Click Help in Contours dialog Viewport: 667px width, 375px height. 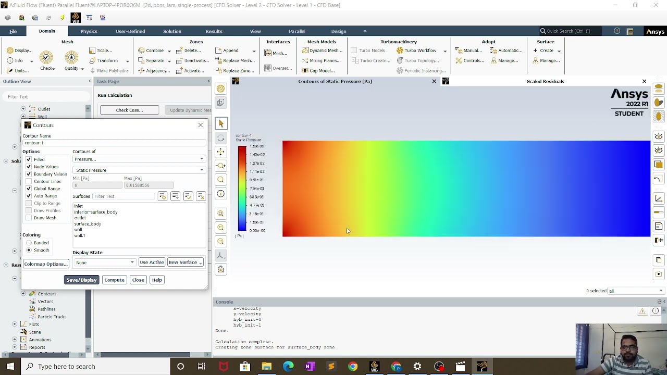point(157,280)
